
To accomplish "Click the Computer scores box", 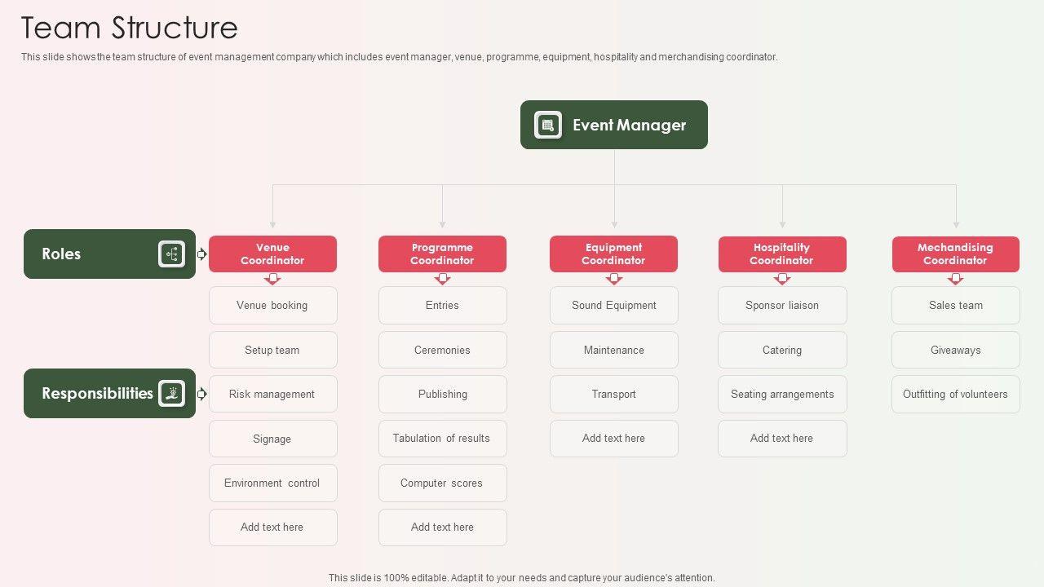I will 442,483.
